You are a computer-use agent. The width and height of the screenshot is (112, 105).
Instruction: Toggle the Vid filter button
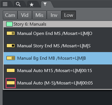point(25,15)
